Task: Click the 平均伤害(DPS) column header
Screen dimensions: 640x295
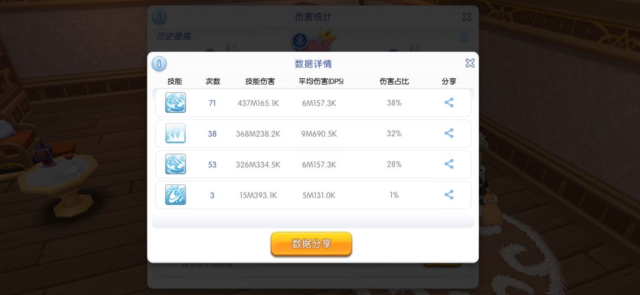Action: (x=321, y=81)
